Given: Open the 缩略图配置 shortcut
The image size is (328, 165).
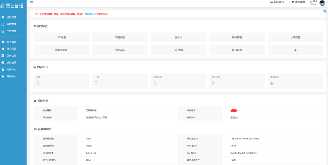Looking at the screenshot, I should tap(61, 50).
